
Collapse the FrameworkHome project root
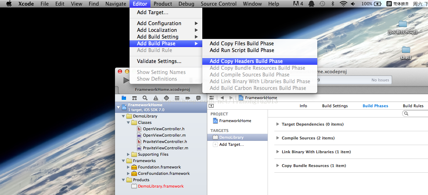118,107
